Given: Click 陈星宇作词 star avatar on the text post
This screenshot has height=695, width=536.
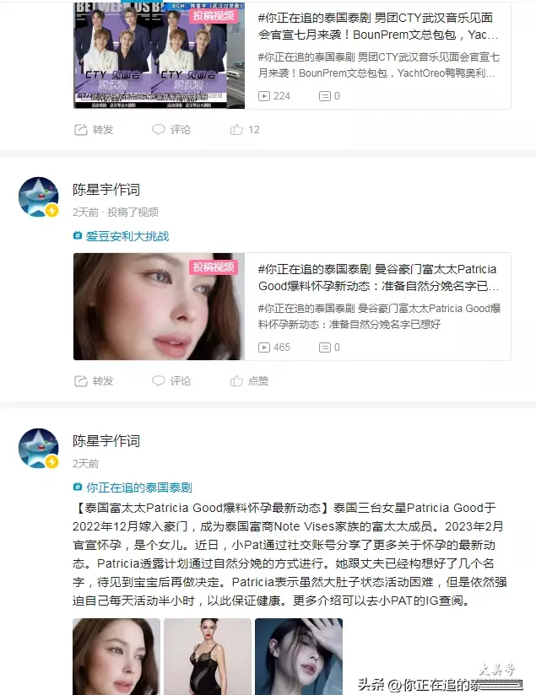Looking at the screenshot, I should coord(39,448).
